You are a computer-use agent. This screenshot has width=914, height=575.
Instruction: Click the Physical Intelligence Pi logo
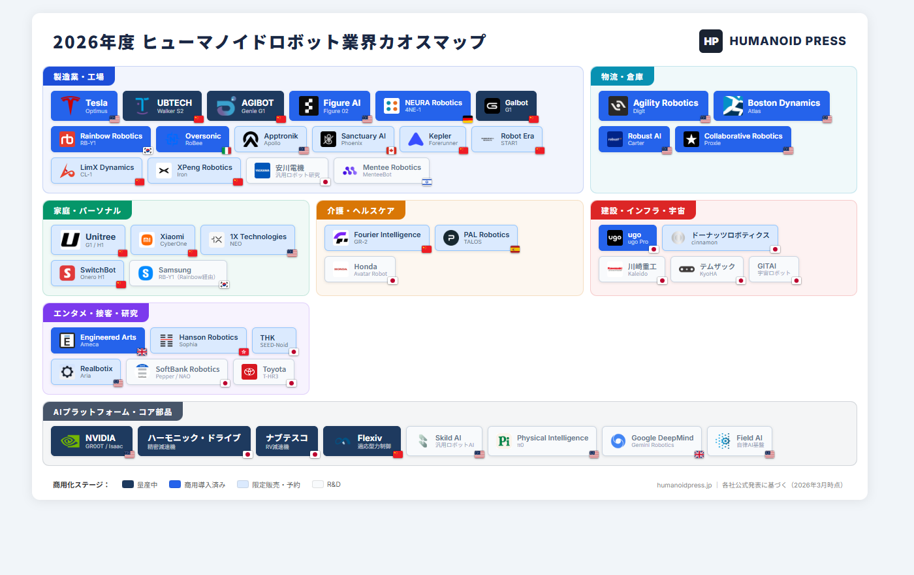click(503, 441)
